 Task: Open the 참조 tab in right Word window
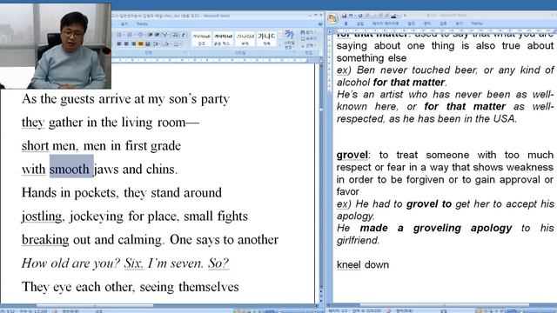pyautogui.click(x=412, y=23)
